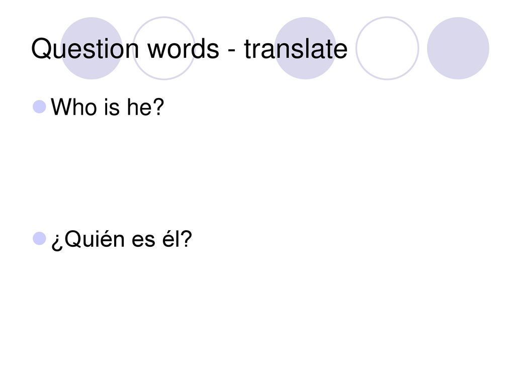Click the bullet dot beside 'Who is he?'
515x386 pixels.
click(x=39, y=107)
